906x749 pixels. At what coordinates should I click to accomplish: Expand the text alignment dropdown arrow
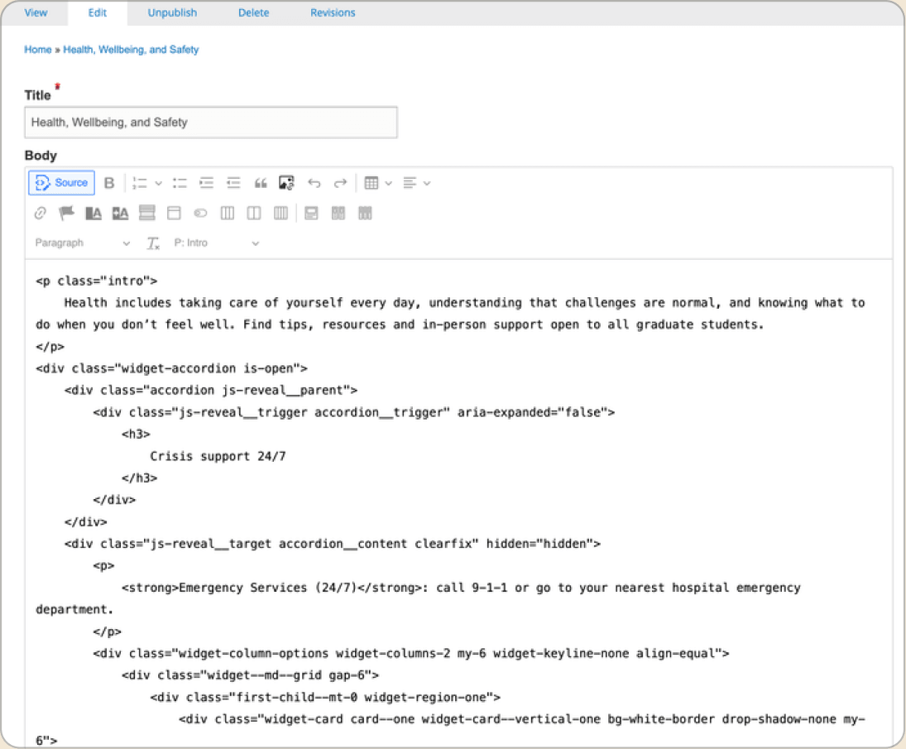(x=427, y=183)
